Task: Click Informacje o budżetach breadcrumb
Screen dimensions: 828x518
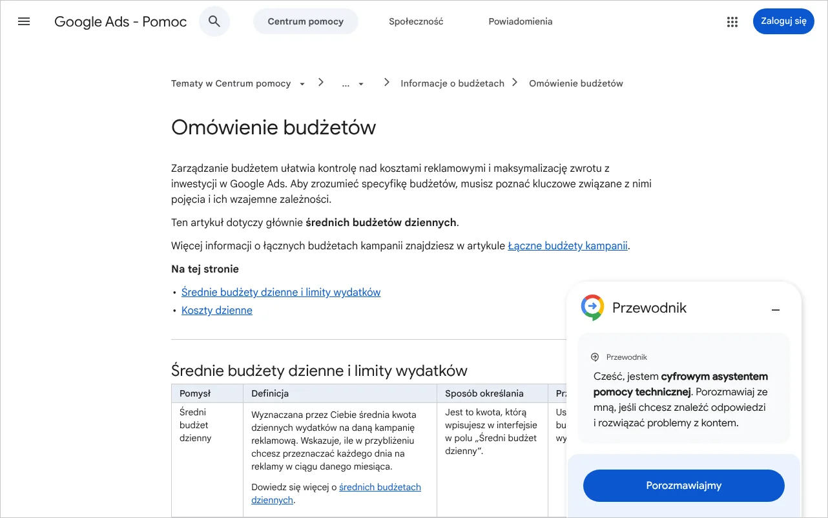Action: pyautogui.click(x=452, y=83)
